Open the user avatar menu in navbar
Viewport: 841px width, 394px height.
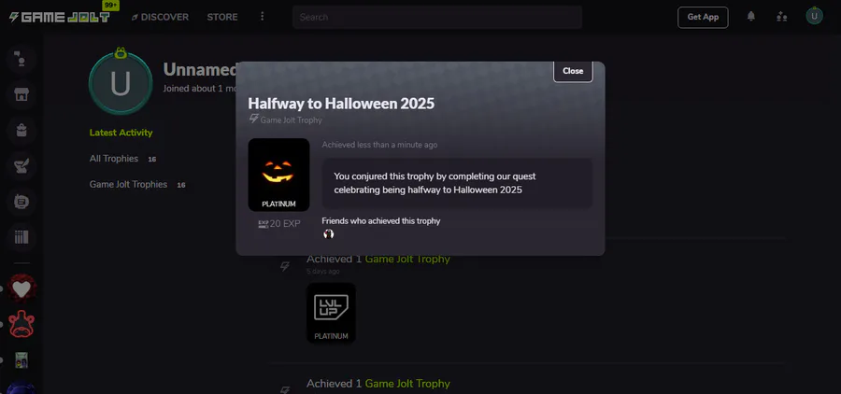click(814, 16)
